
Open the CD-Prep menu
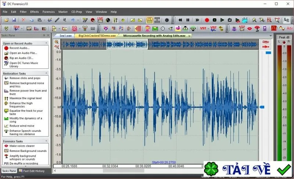tap(76, 12)
